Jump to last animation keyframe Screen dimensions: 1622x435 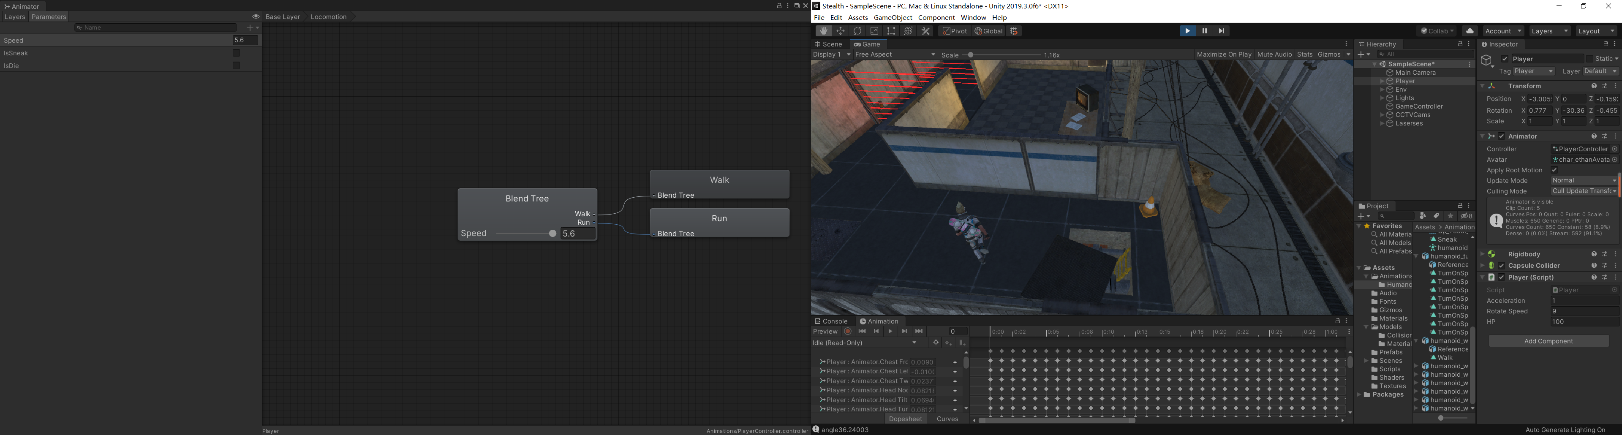(x=919, y=332)
